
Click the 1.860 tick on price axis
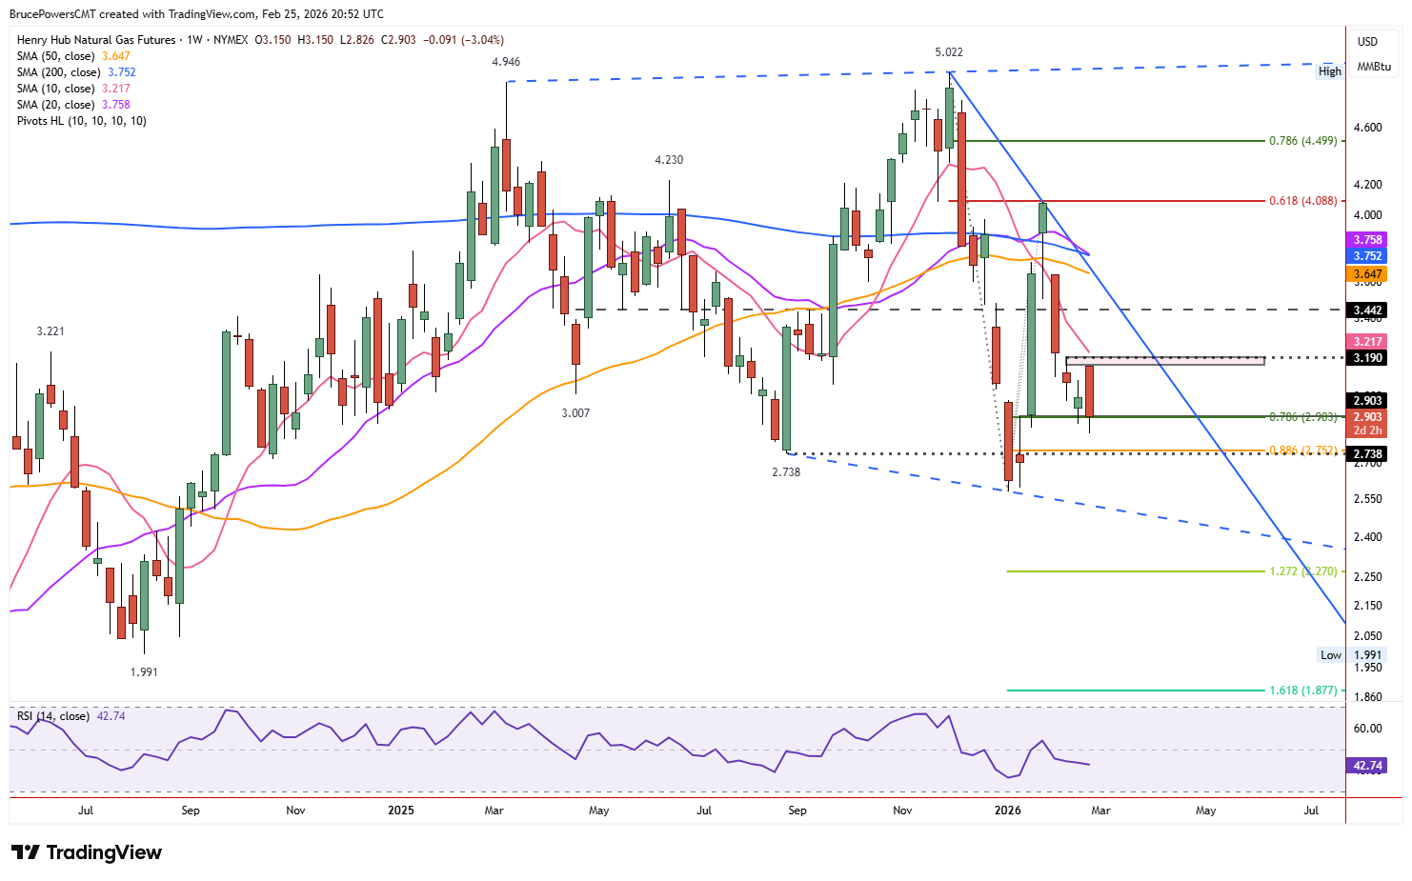pos(1367,697)
